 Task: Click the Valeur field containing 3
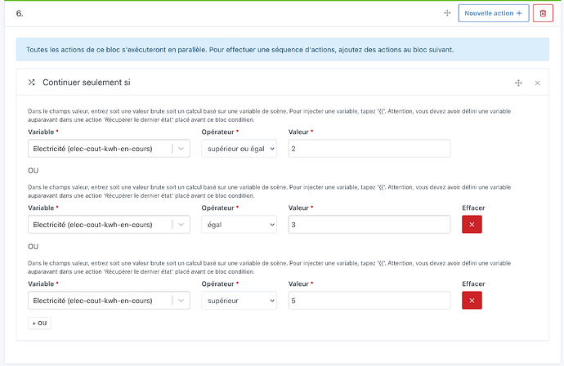click(x=369, y=225)
